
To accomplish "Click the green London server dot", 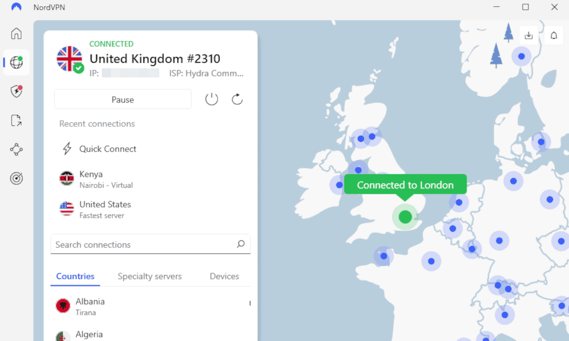I will pyautogui.click(x=405, y=217).
